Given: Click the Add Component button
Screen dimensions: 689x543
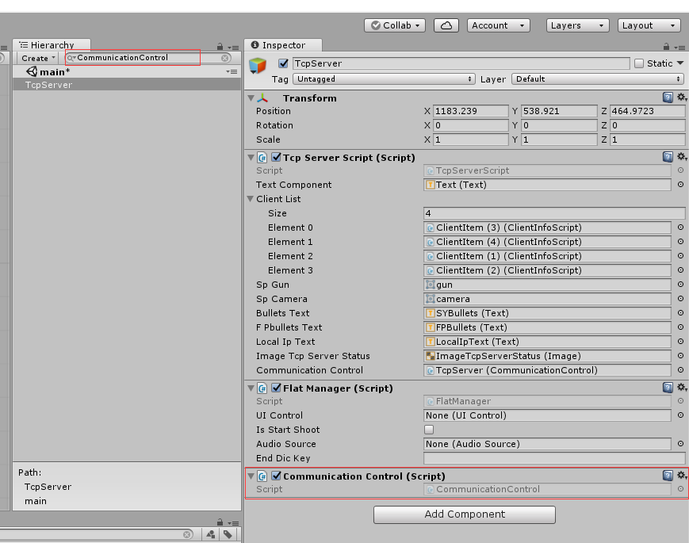Looking at the screenshot, I should (465, 514).
